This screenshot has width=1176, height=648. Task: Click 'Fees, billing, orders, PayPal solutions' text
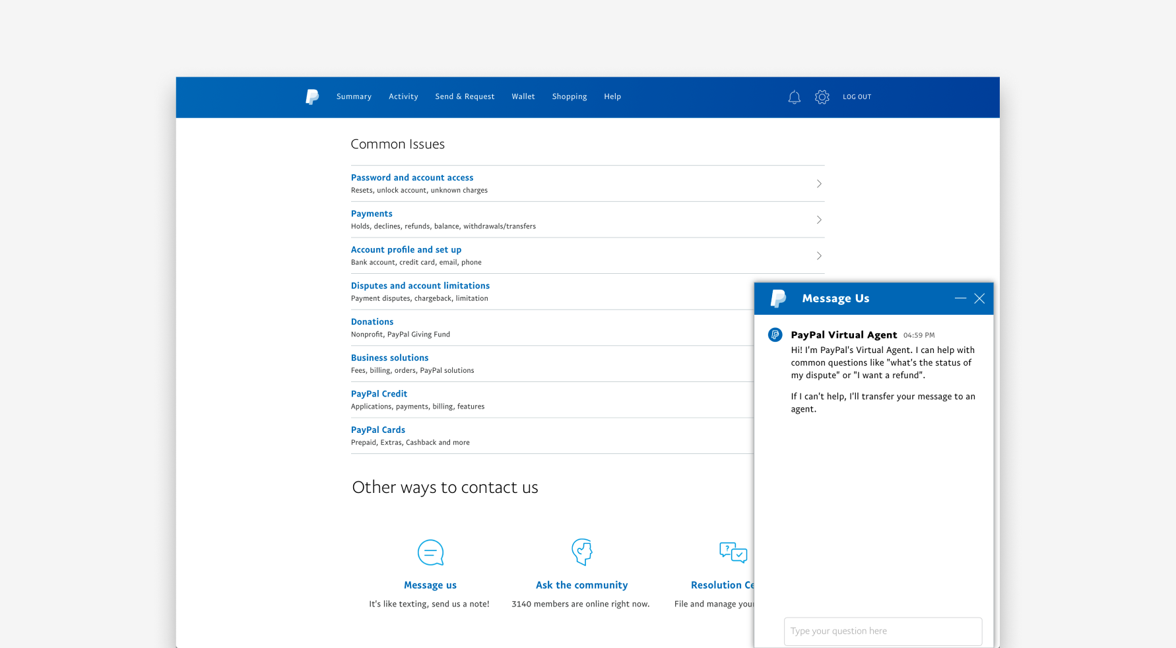point(412,371)
